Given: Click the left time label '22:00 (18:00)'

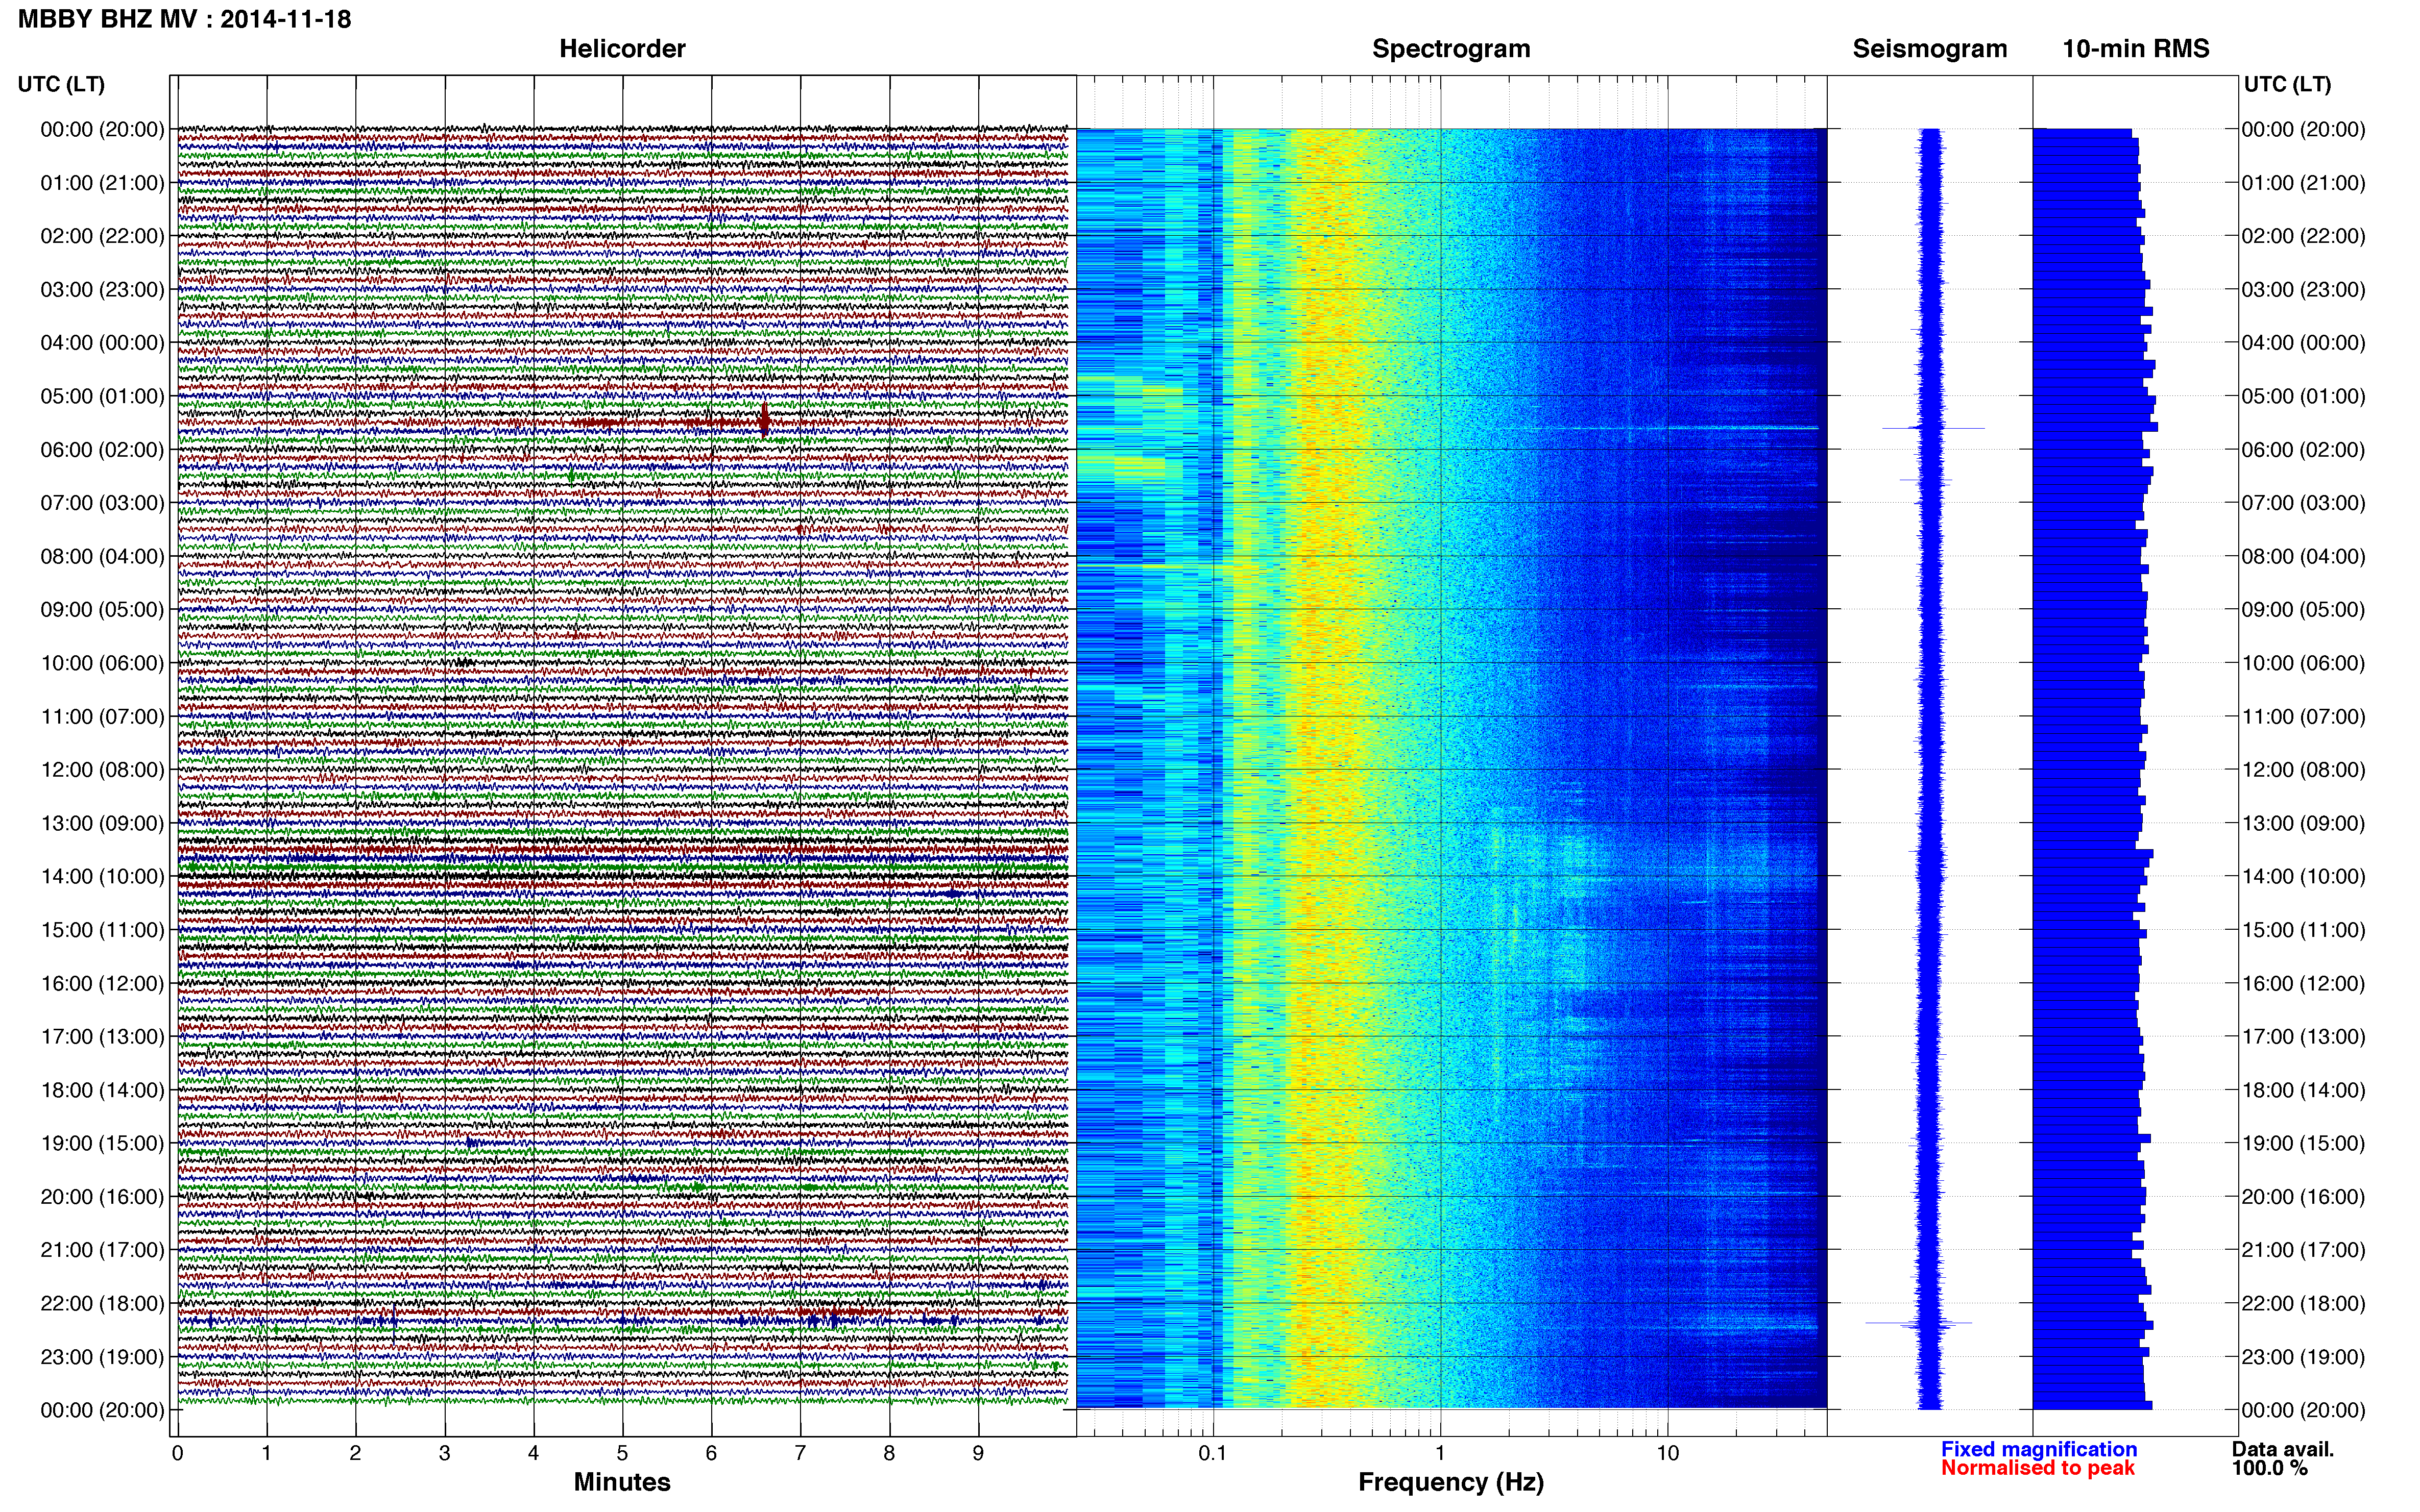Looking at the screenshot, I should click(102, 1303).
